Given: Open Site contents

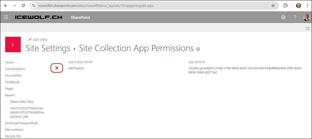Looking at the screenshot, I should (x=14, y=130).
